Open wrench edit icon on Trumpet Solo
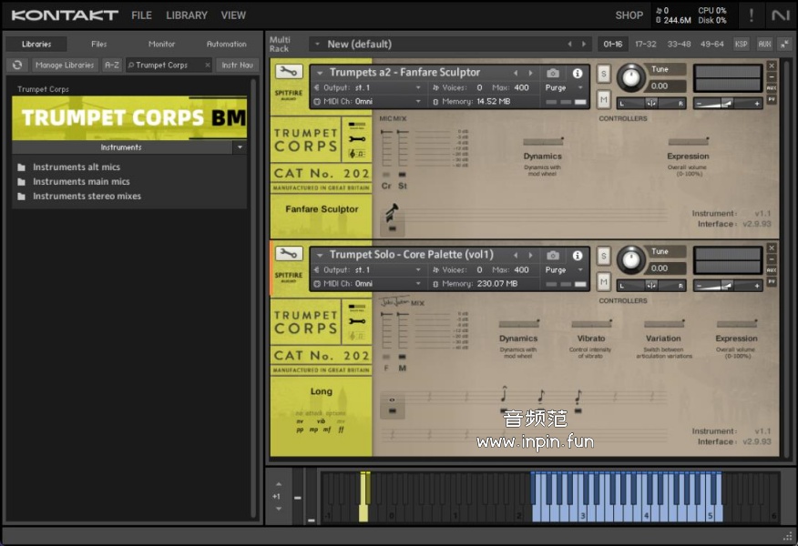Screen dimensions: 798x546 [x=289, y=254]
